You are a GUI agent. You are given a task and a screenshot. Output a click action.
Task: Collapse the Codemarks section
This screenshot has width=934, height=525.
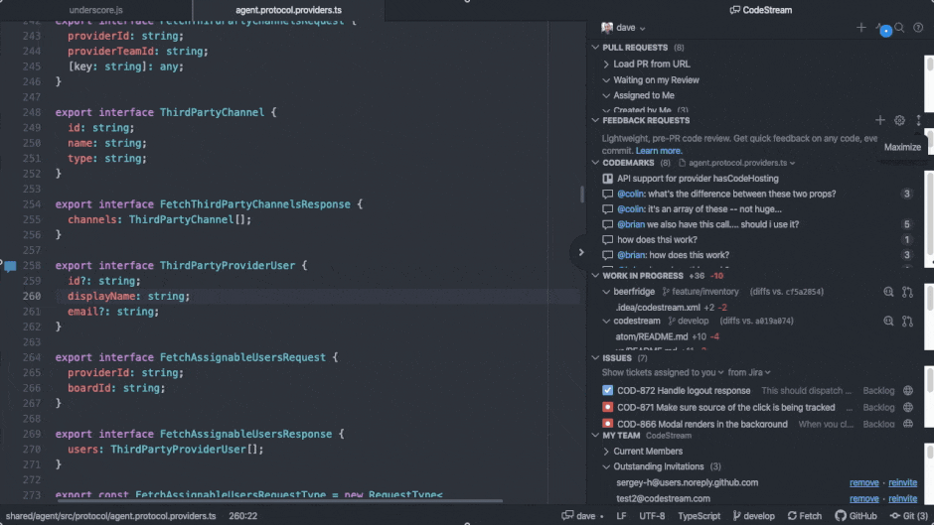(595, 163)
